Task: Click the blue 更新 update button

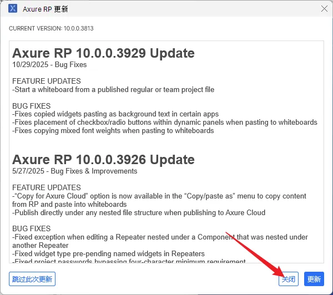Action: tap(314, 279)
